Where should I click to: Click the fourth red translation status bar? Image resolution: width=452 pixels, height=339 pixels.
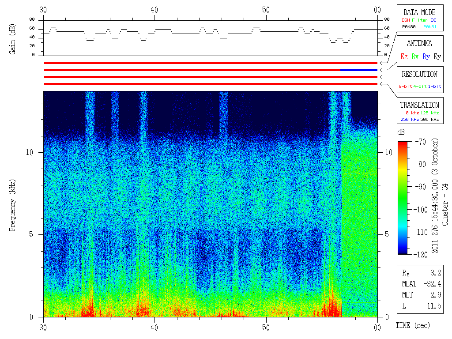tap(211, 84)
